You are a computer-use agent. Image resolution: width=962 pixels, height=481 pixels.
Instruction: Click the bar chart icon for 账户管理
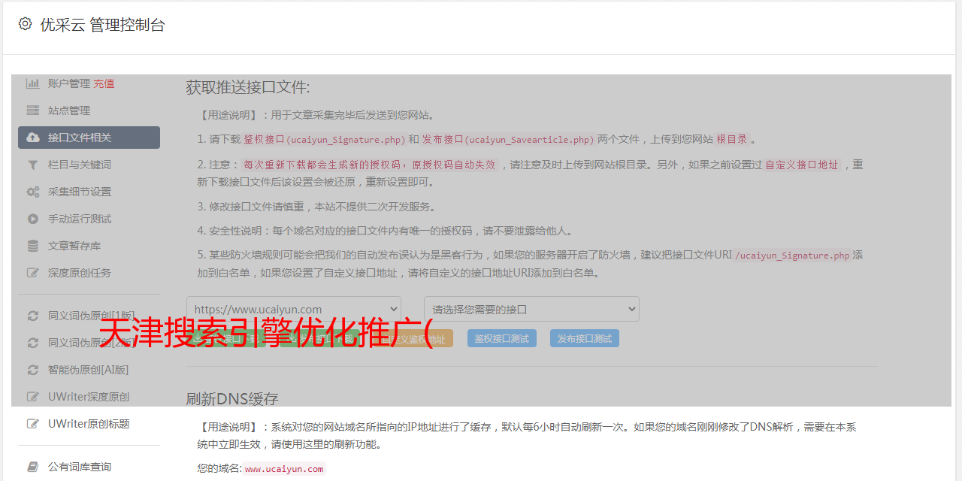tap(33, 83)
